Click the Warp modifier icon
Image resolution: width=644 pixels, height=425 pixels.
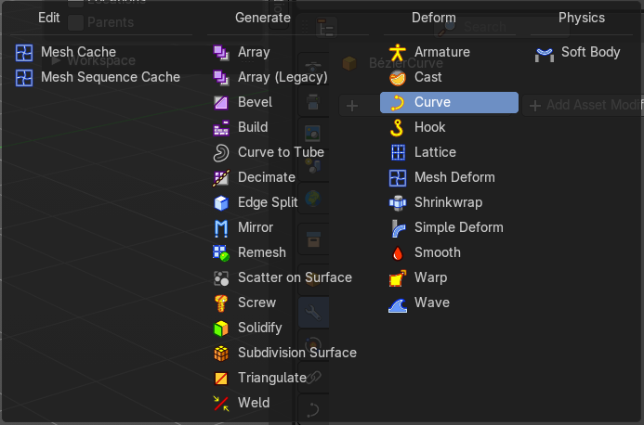[x=398, y=277]
